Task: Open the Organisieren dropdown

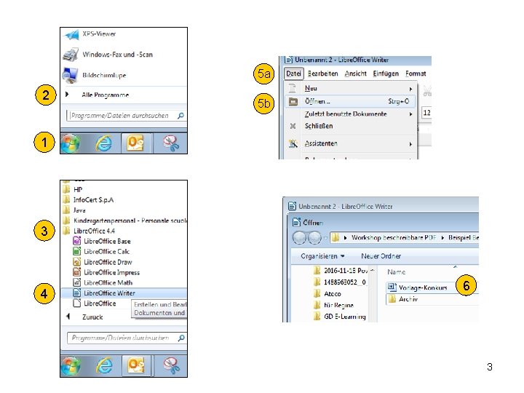Action: tap(322, 256)
